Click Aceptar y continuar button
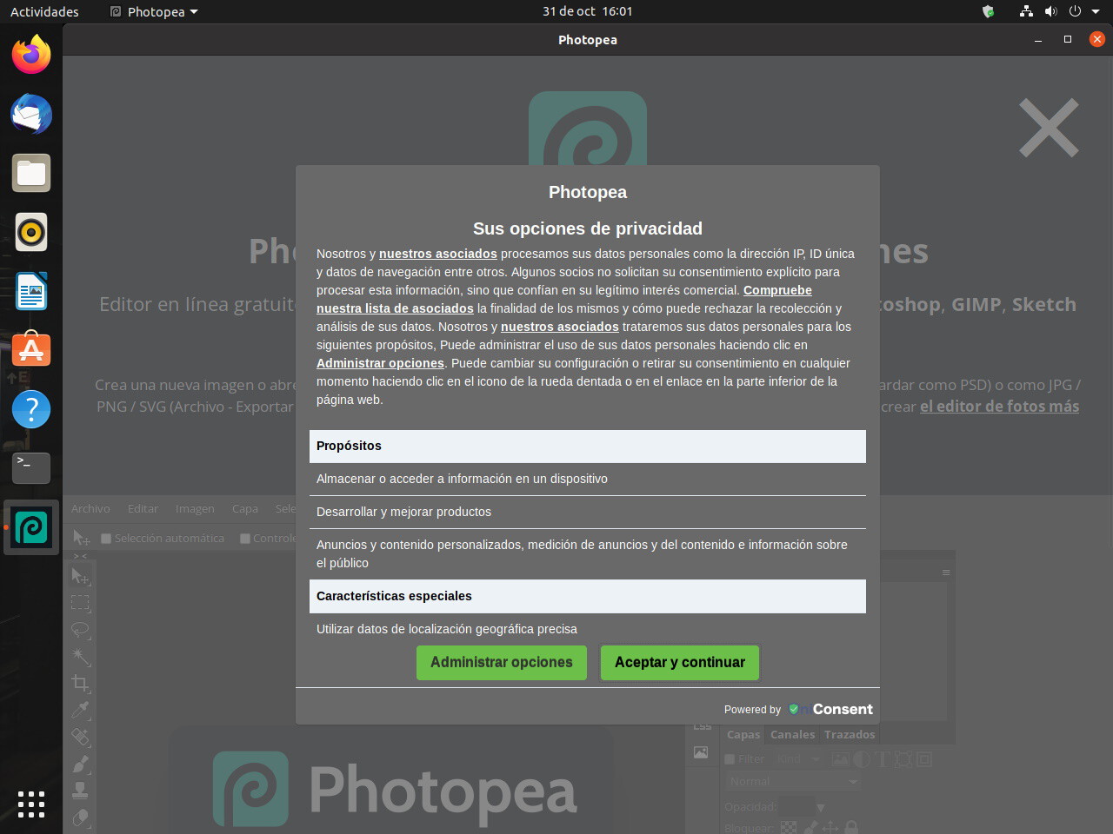Viewport: 1113px width, 834px height. tap(680, 662)
